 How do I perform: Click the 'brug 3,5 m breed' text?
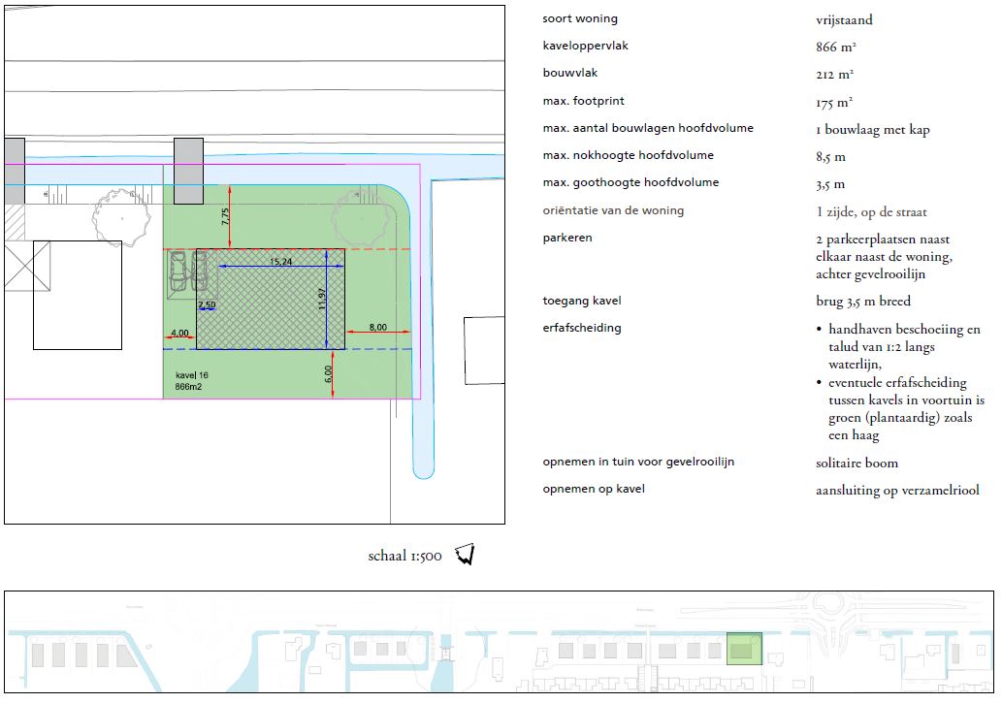[x=863, y=301]
